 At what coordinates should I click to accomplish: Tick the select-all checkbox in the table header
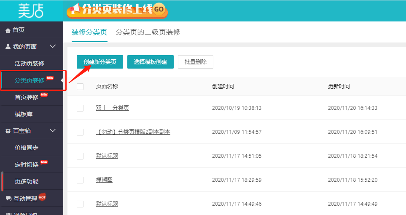point(80,87)
